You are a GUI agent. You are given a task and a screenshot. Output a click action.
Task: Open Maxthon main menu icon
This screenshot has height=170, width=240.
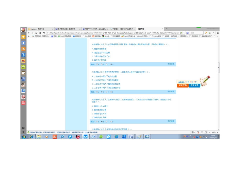point(218,33)
